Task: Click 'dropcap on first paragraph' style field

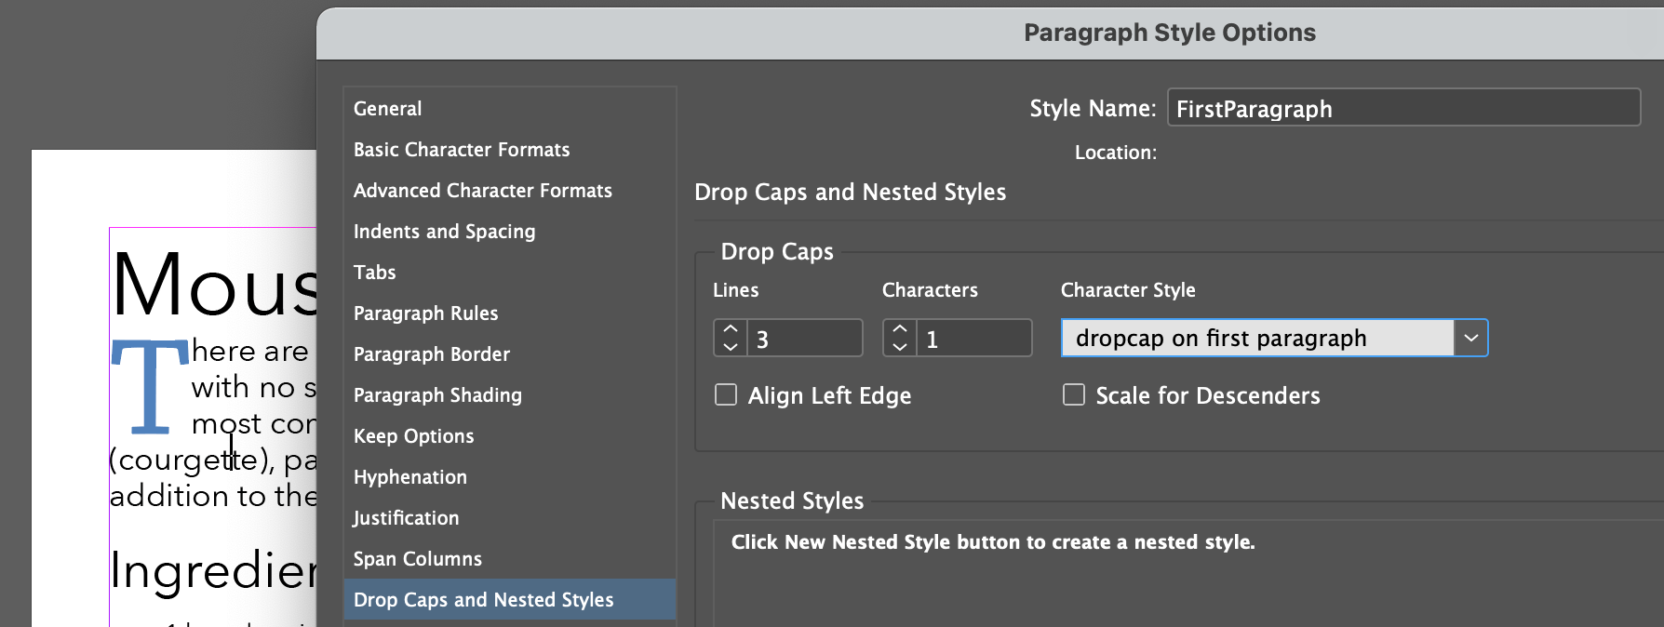Action: point(1257,338)
